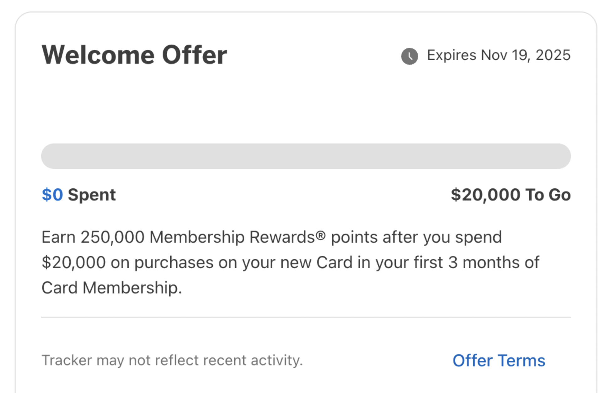610x393 pixels.
Task: Select the "Nov 19, 2025" expiration date
Action: (x=526, y=55)
